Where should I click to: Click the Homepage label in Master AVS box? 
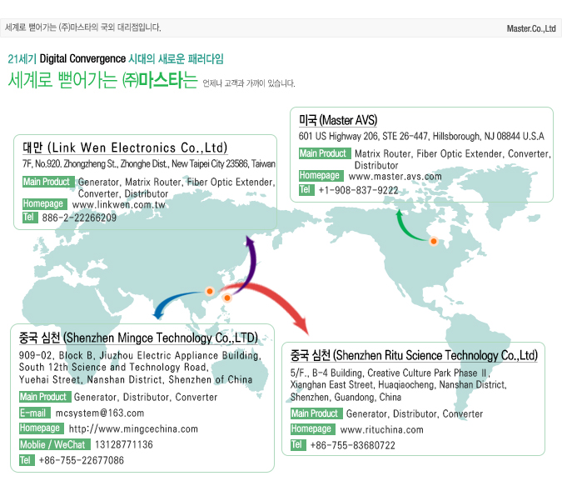[x=321, y=176]
